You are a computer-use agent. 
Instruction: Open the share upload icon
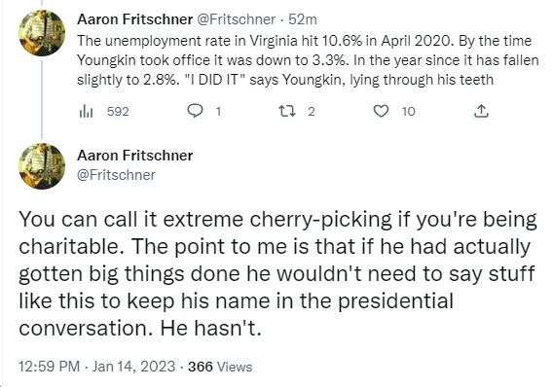point(481,111)
